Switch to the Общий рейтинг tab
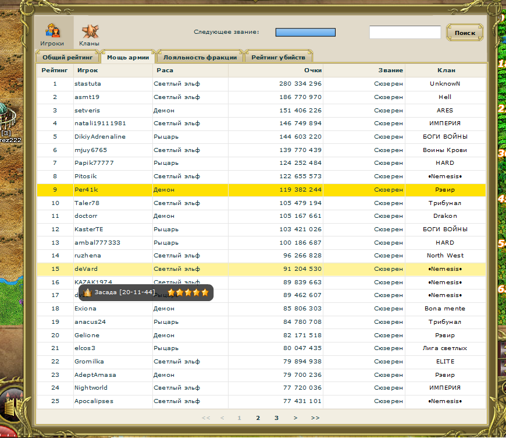Viewport: 506px width, 438px height. [x=67, y=58]
